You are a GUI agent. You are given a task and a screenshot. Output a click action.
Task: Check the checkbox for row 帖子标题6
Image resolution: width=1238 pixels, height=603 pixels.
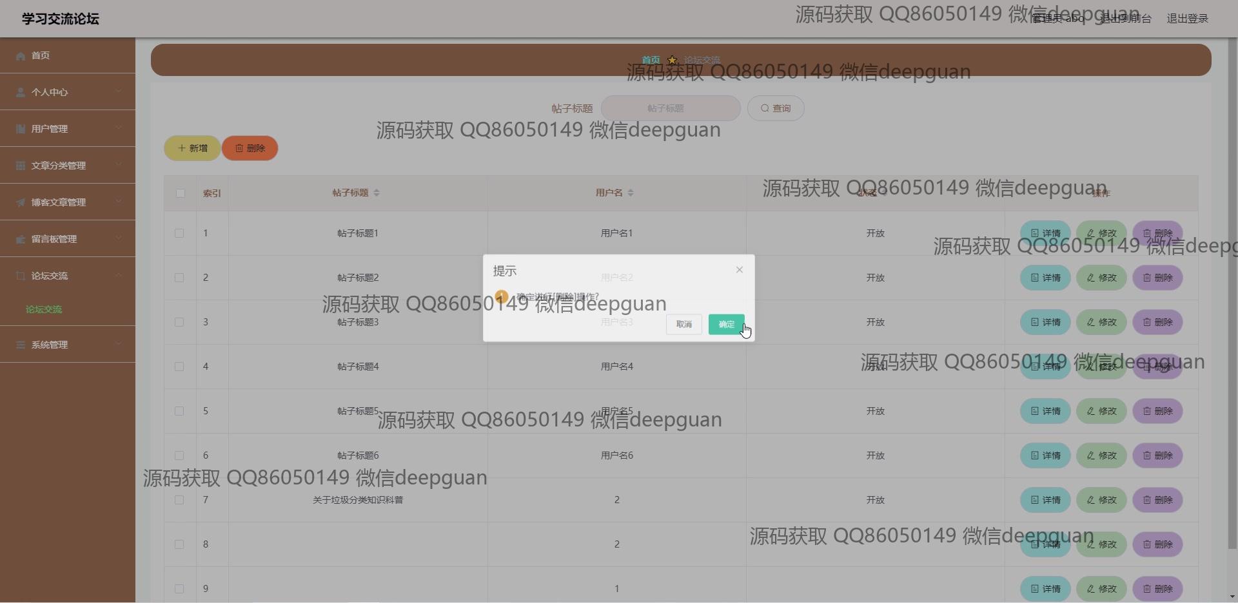click(179, 455)
